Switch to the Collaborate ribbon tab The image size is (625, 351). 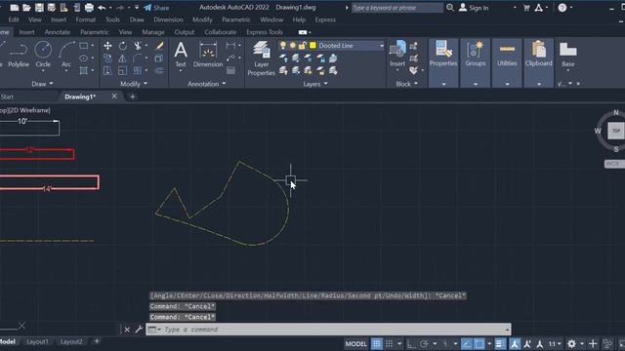pos(220,32)
